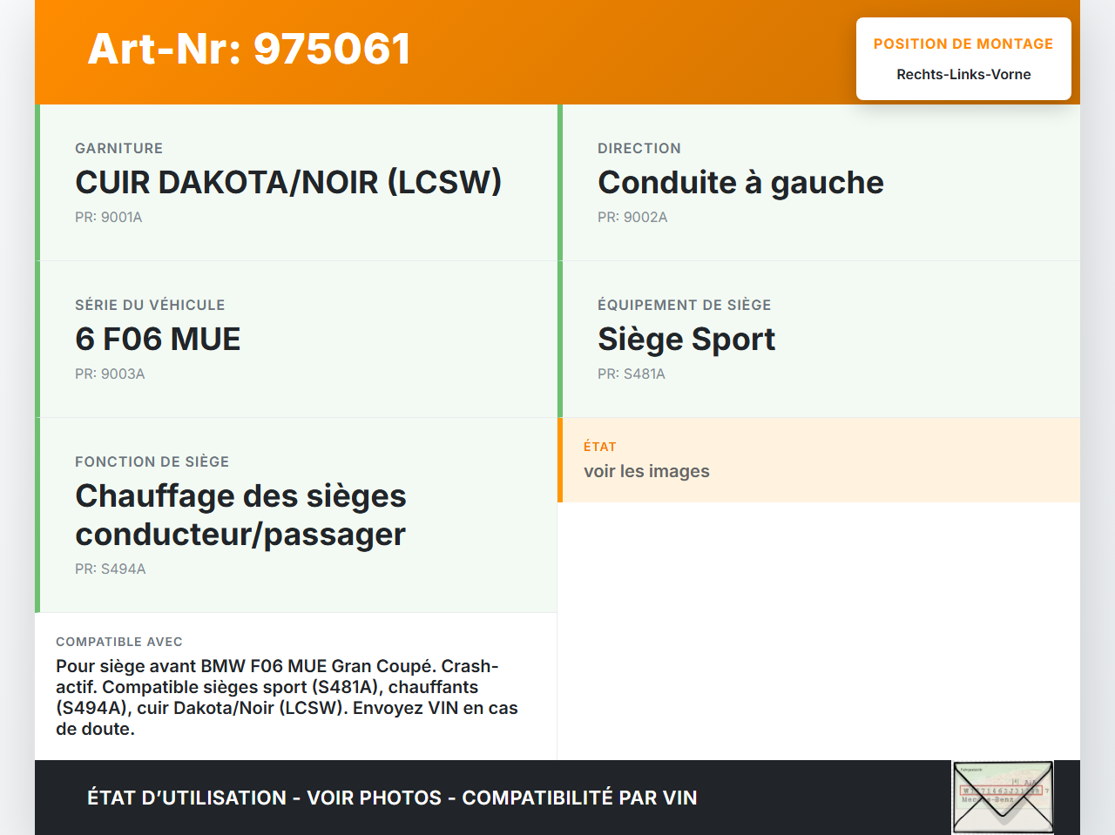Select the ÉQUIPEMENT DE SIÈGE card
The width and height of the screenshot is (1115, 835).
pos(819,340)
